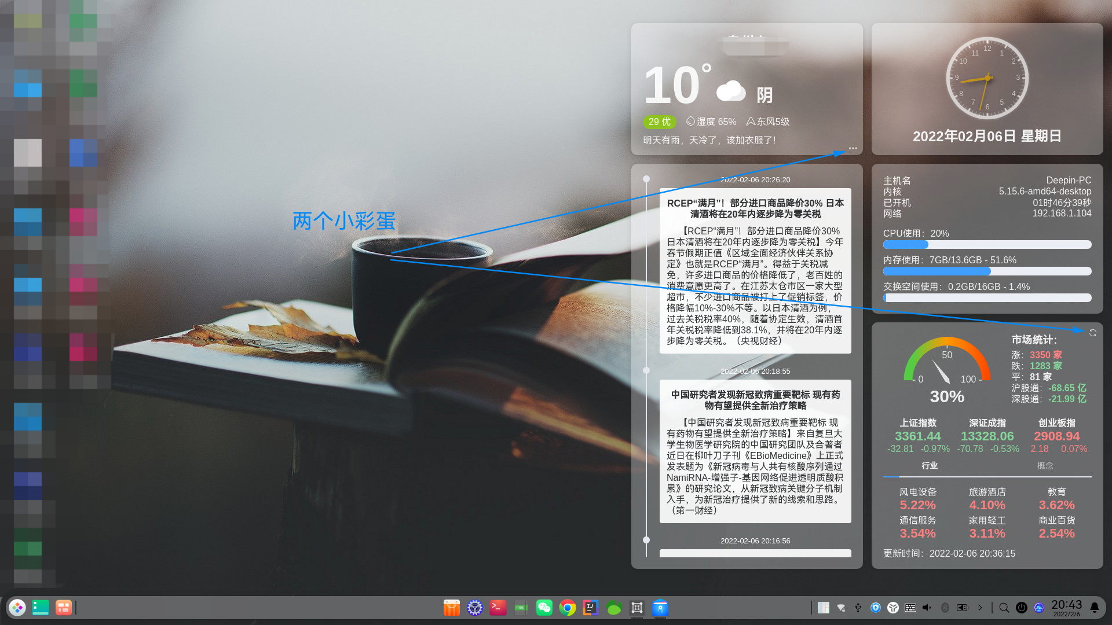Image resolution: width=1112 pixels, height=625 pixels.
Task: Refresh the market statistics widget
Action: (x=1092, y=333)
